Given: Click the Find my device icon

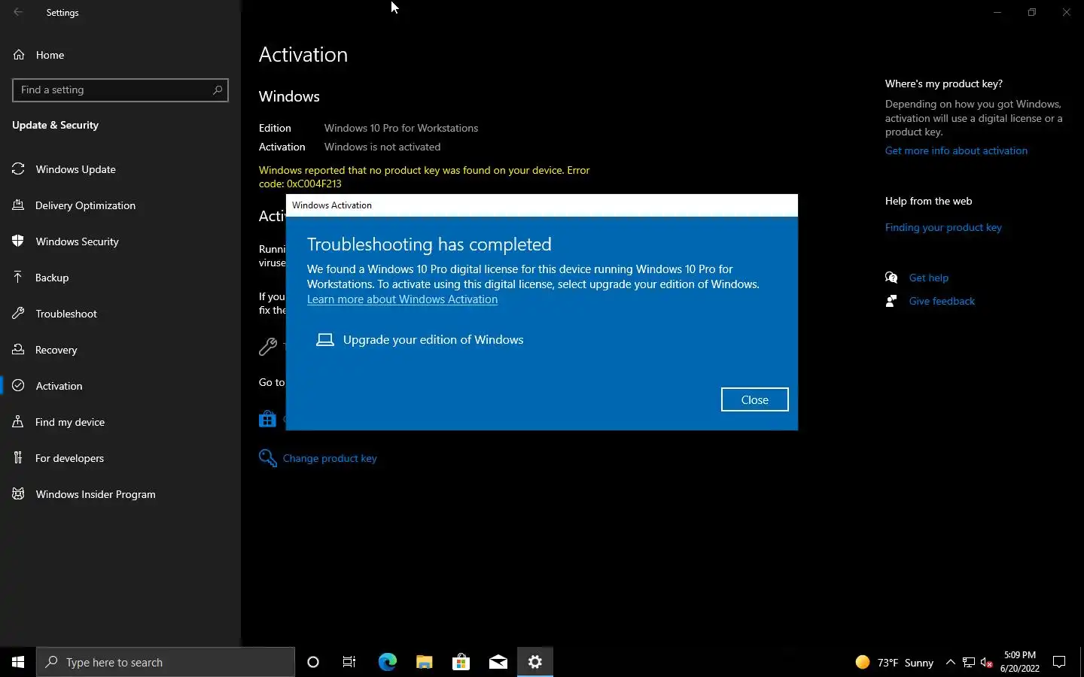Looking at the screenshot, I should coord(19,422).
